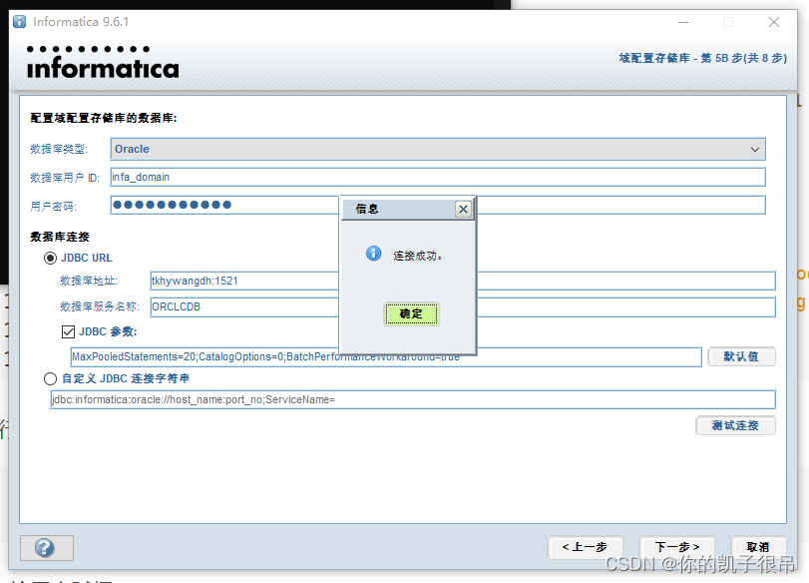Close the Informatica 9.6.1 window

tap(774, 22)
